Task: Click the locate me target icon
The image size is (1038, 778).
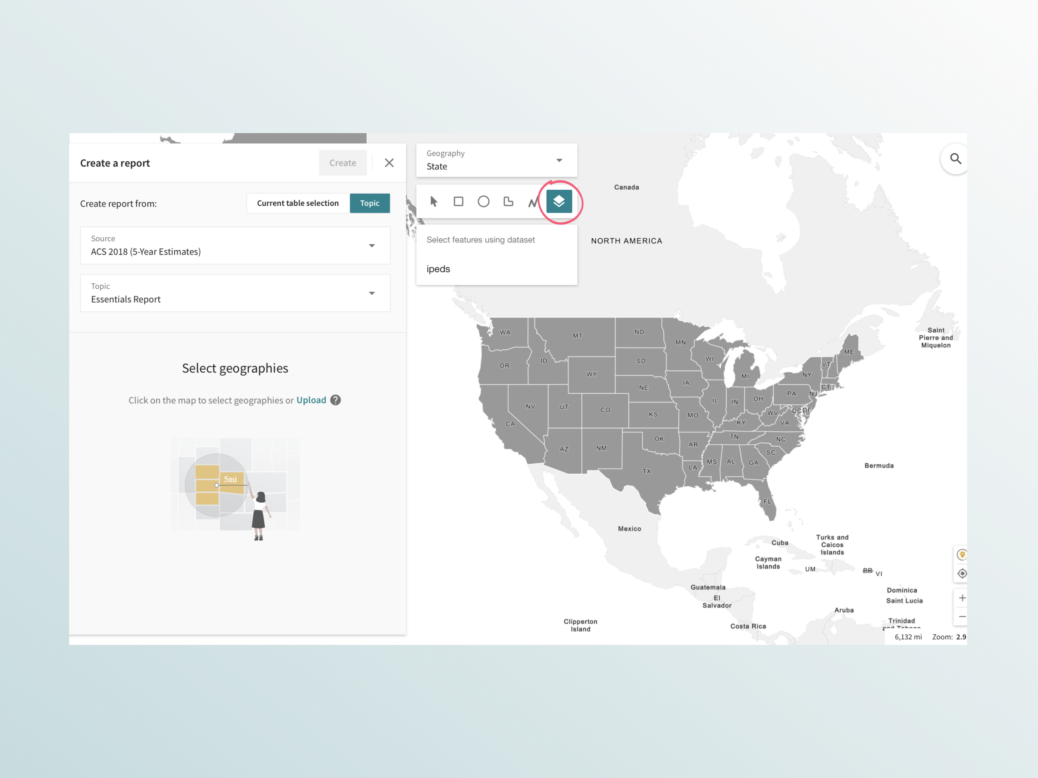Action: point(961,574)
